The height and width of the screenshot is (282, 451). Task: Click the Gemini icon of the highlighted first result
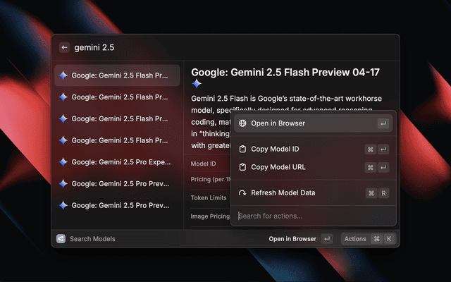63,75
